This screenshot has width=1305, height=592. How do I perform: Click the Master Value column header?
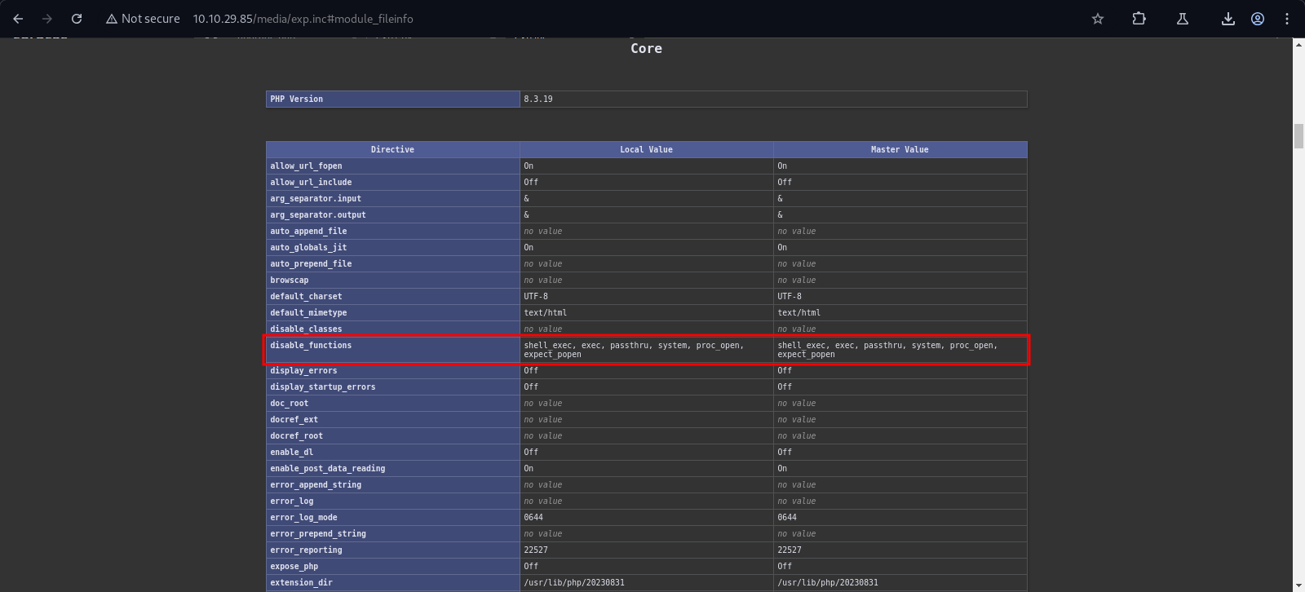coord(900,150)
